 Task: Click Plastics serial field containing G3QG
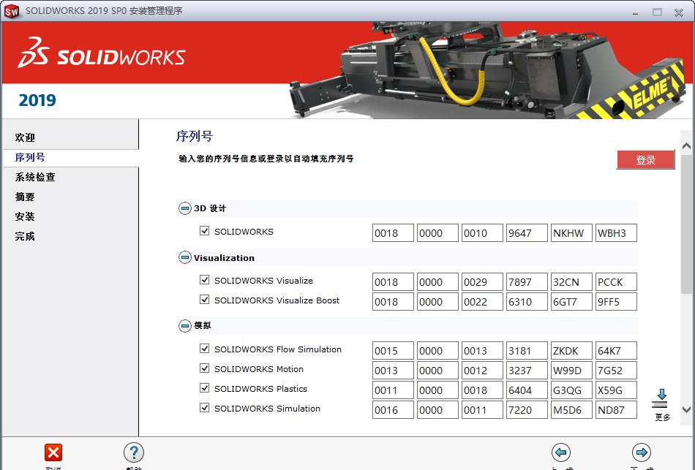coord(571,390)
